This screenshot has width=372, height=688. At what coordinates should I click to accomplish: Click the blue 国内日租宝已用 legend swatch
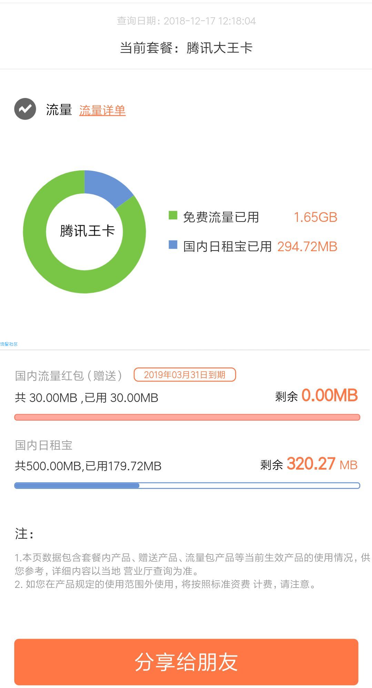tap(173, 245)
